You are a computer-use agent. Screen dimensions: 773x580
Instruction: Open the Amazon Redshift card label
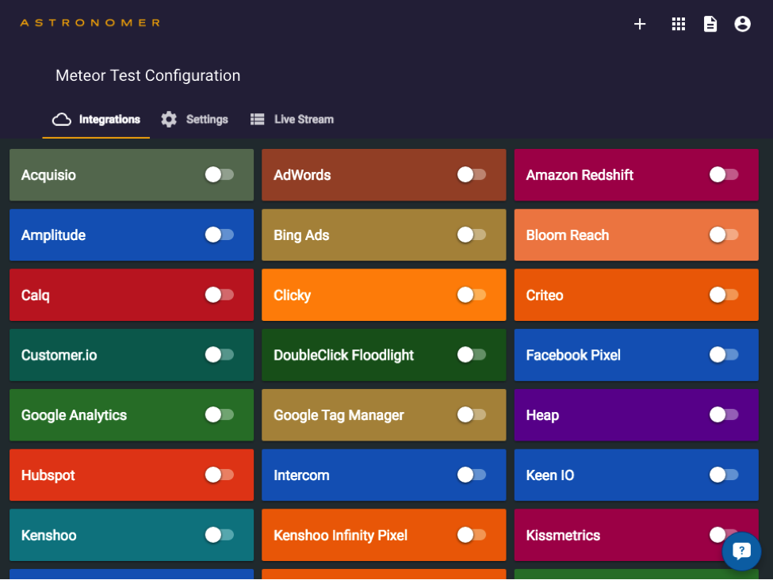[580, 175]
